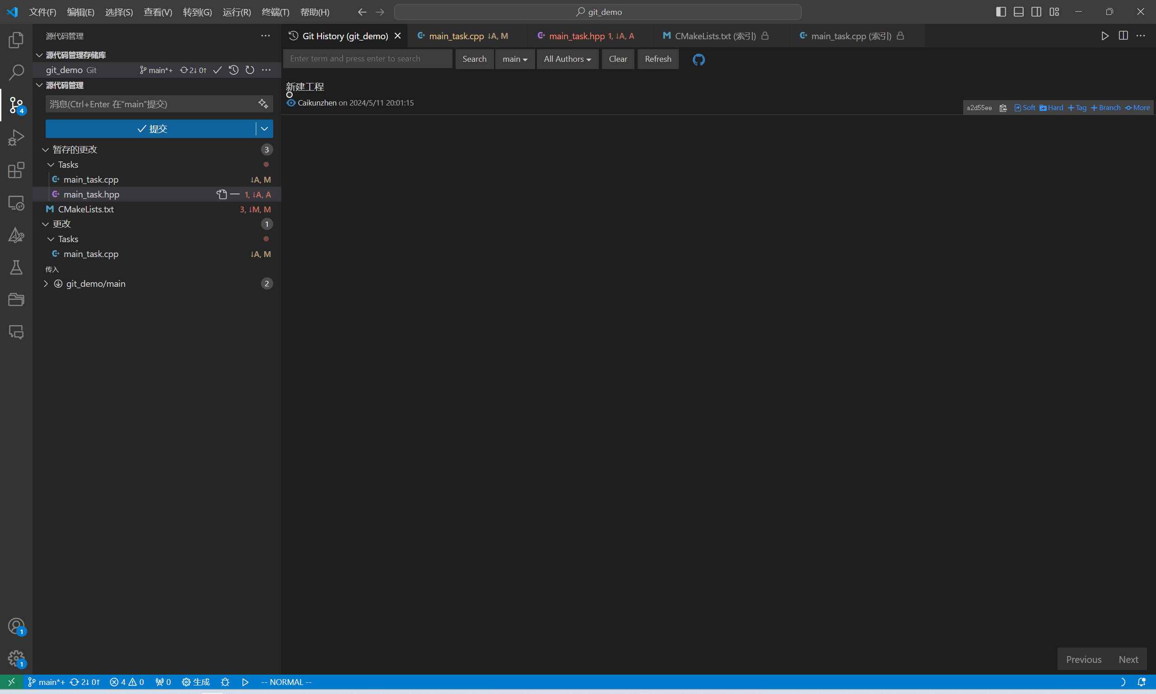Switch to the main_task.hpp editor tab
The image size is (1156, 694).
(576, 36)
